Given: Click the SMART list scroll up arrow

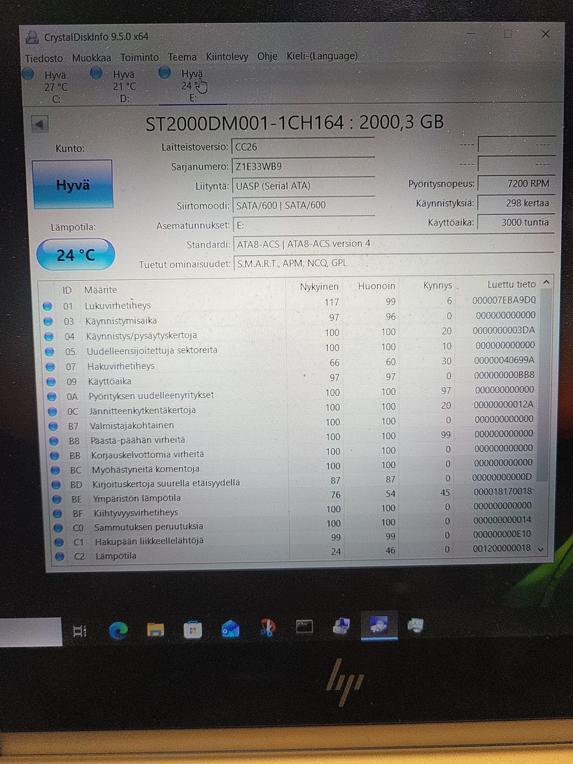Looking at the screenshot, I should pyautogui.click(x=546, y=282).
